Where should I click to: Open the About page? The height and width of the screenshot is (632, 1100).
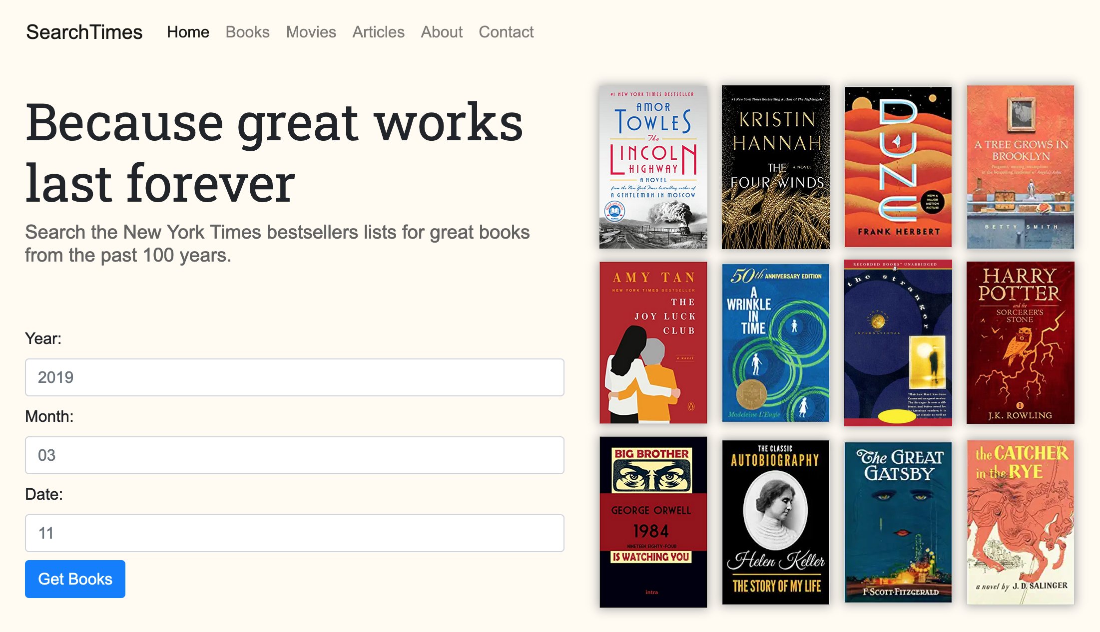click(x=442, y=32)
